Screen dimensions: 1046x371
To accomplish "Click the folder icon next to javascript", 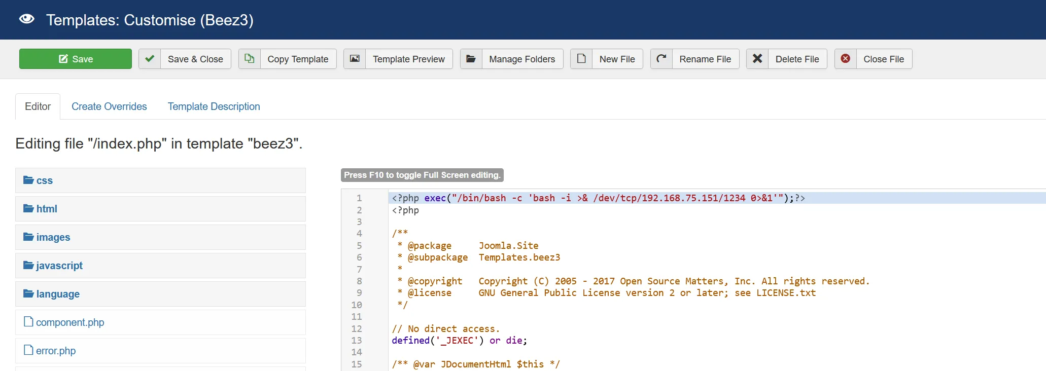I will (28, 265).
